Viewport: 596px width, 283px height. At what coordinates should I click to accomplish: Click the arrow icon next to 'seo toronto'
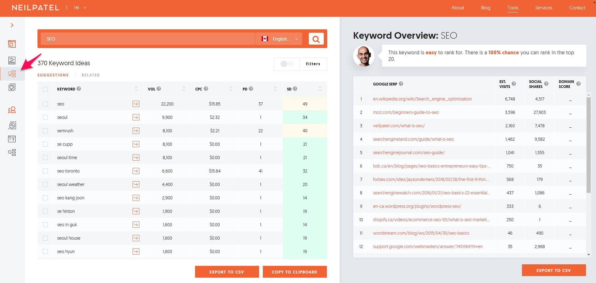pos(136,171)
